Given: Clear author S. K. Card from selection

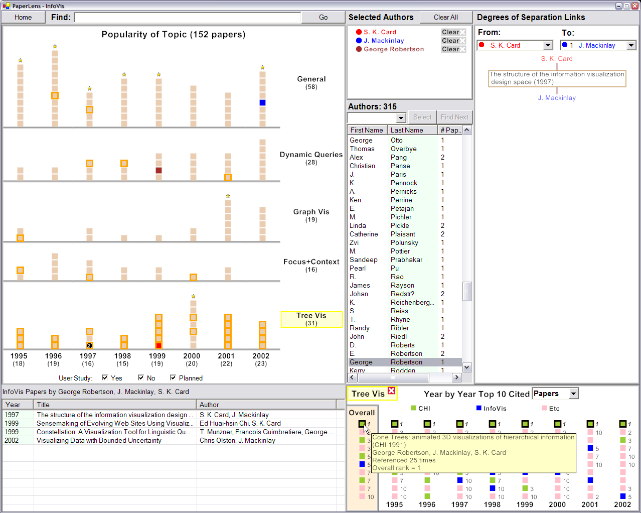Looking at the screenshot, I should [454, 32].
